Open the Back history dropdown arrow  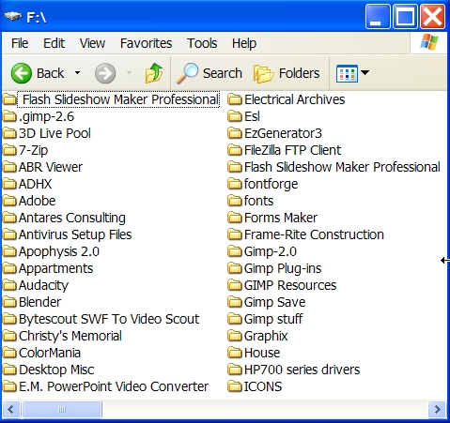click(x=77, y=73)
